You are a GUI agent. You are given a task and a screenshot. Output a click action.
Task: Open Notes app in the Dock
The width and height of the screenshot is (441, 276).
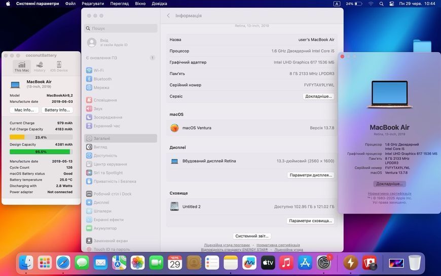pos(231,262)
